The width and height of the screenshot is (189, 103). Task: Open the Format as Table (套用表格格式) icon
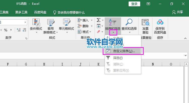pyautogui.click(x=51, y=22)
